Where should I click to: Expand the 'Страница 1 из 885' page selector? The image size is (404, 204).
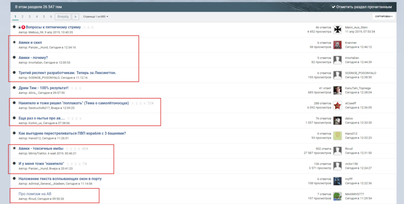coord(95,17)
